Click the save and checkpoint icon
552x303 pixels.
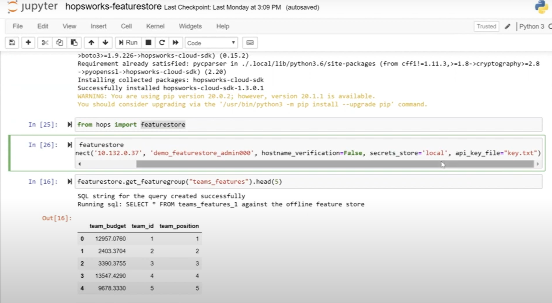coord(12,42)
